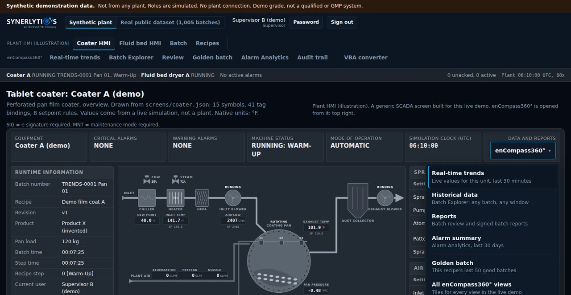The height and width of the screenshot is (295, 571).
Task: Click the Dust Collector symbol
Action: pos(358,201)
